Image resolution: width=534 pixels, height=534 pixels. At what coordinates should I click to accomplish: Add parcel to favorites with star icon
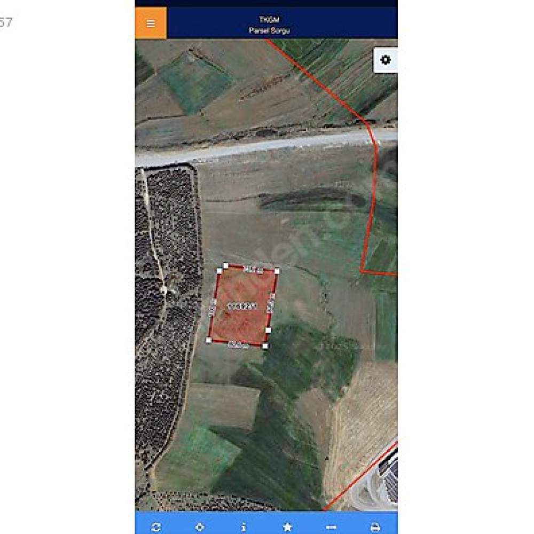(x=287, y=527)
